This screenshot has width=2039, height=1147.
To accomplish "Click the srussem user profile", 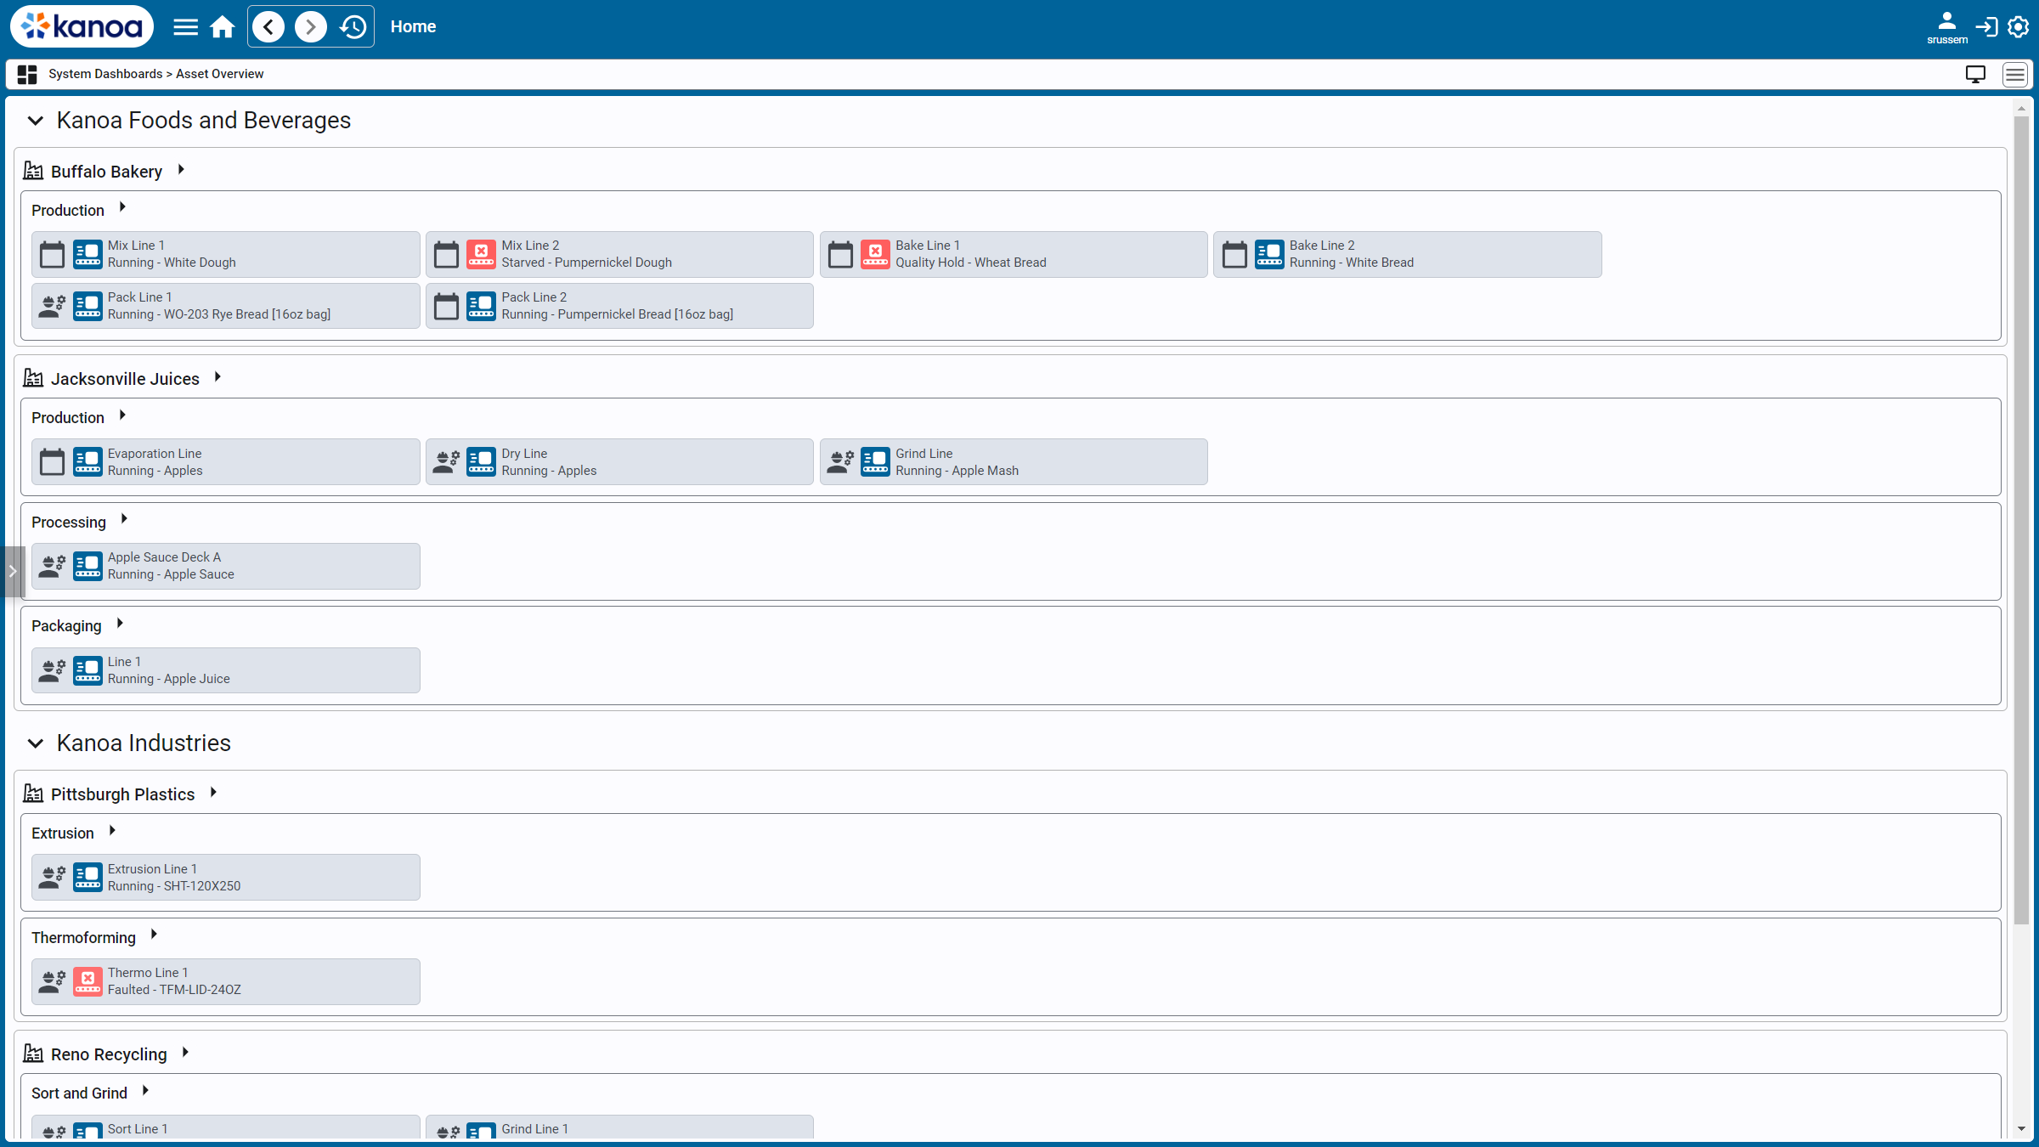I will 1947,27.
